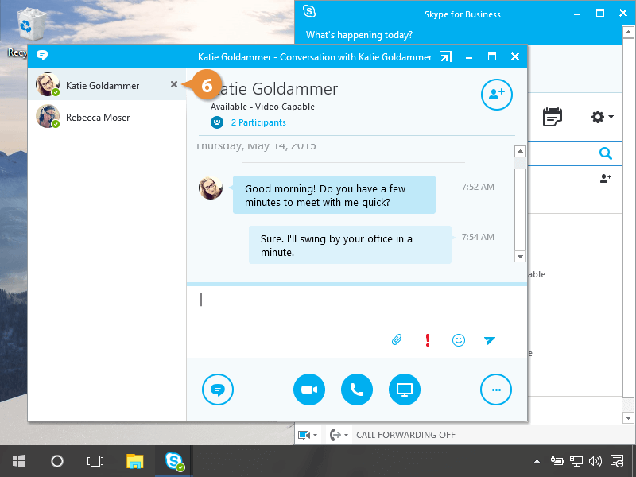This screenshot has width=636, height=477.
Task: Open the present screen share button
Action: click(x=405, y=390)
